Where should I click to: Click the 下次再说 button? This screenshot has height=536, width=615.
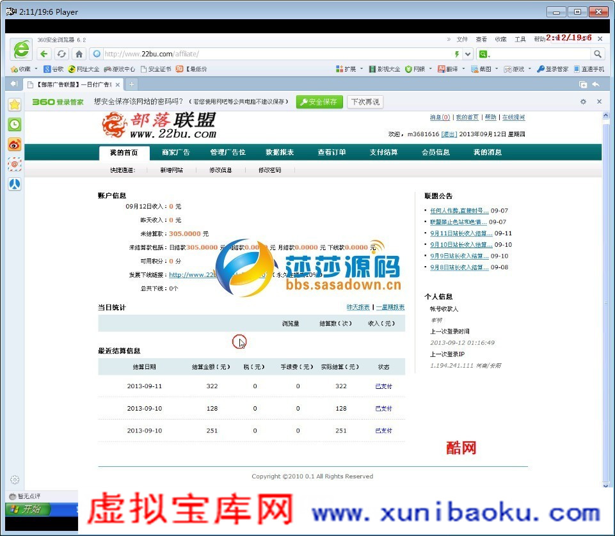tap(365, 102)
